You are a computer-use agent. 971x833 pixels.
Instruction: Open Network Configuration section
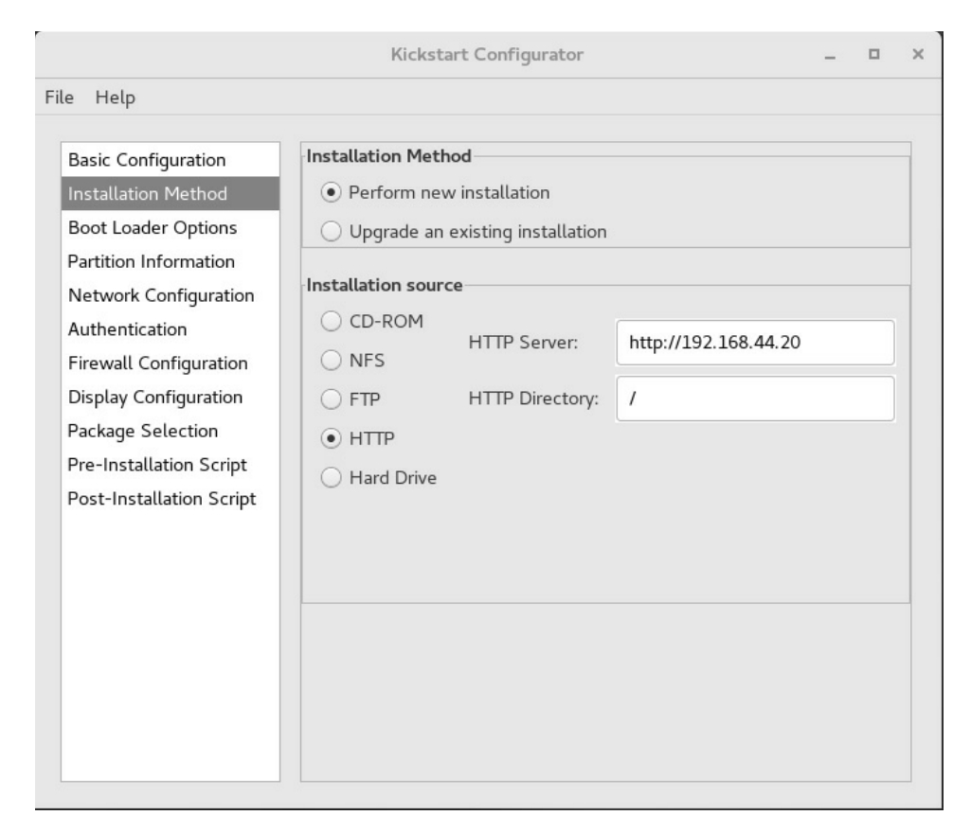[x=161, y=295]
